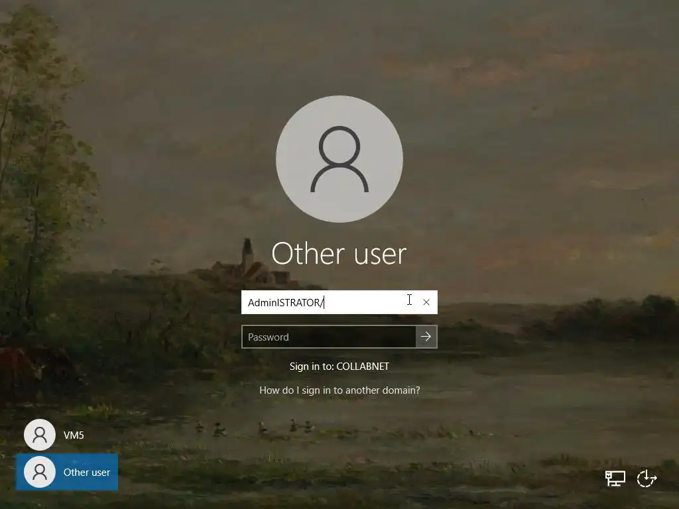The width and height of the screenshot is (679, 509).
Task: Submit sign-in with the arrow button
Action: [x=426, y=336]
